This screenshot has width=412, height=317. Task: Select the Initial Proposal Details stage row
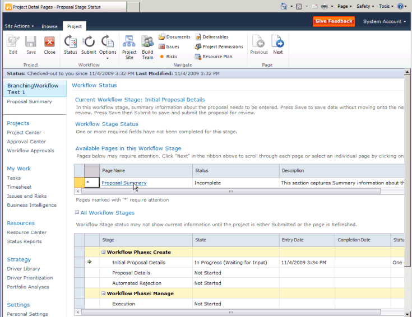coord(239,262)
